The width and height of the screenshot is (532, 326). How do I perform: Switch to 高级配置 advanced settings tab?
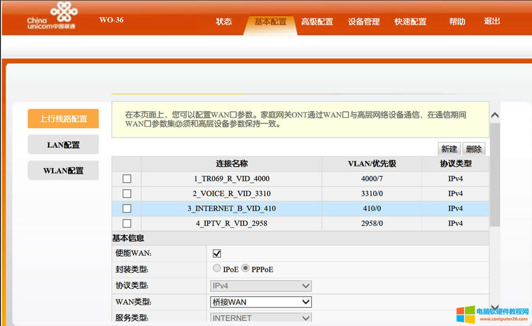317,22
